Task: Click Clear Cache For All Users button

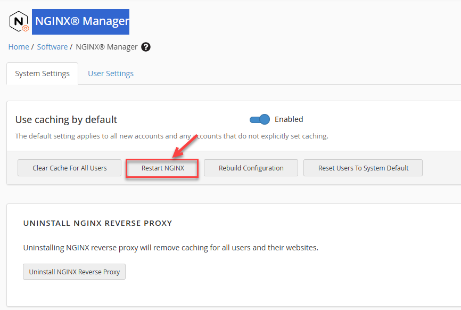Action: pyautogui.click(x=69, y=168)
